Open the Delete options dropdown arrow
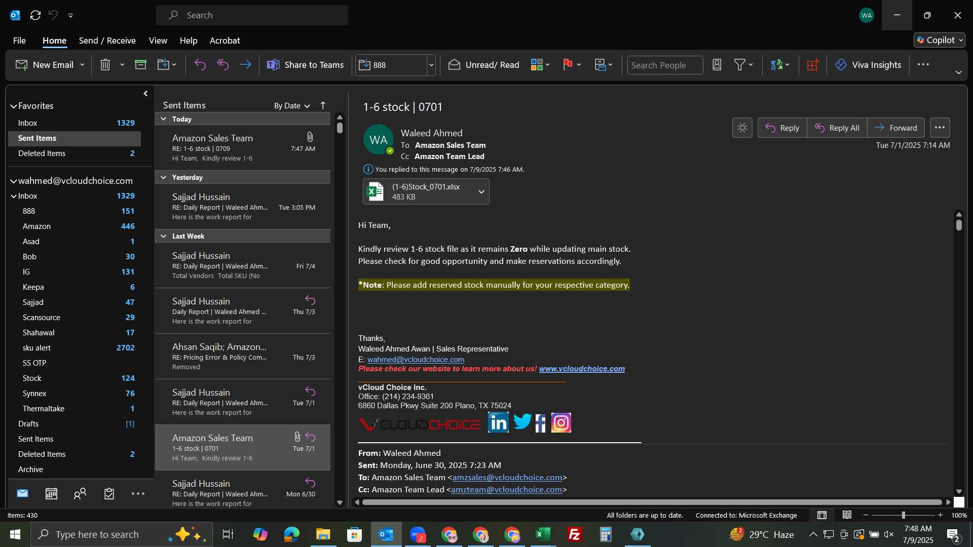The height and width of the screenshot is (547, 973). [122, 65]
